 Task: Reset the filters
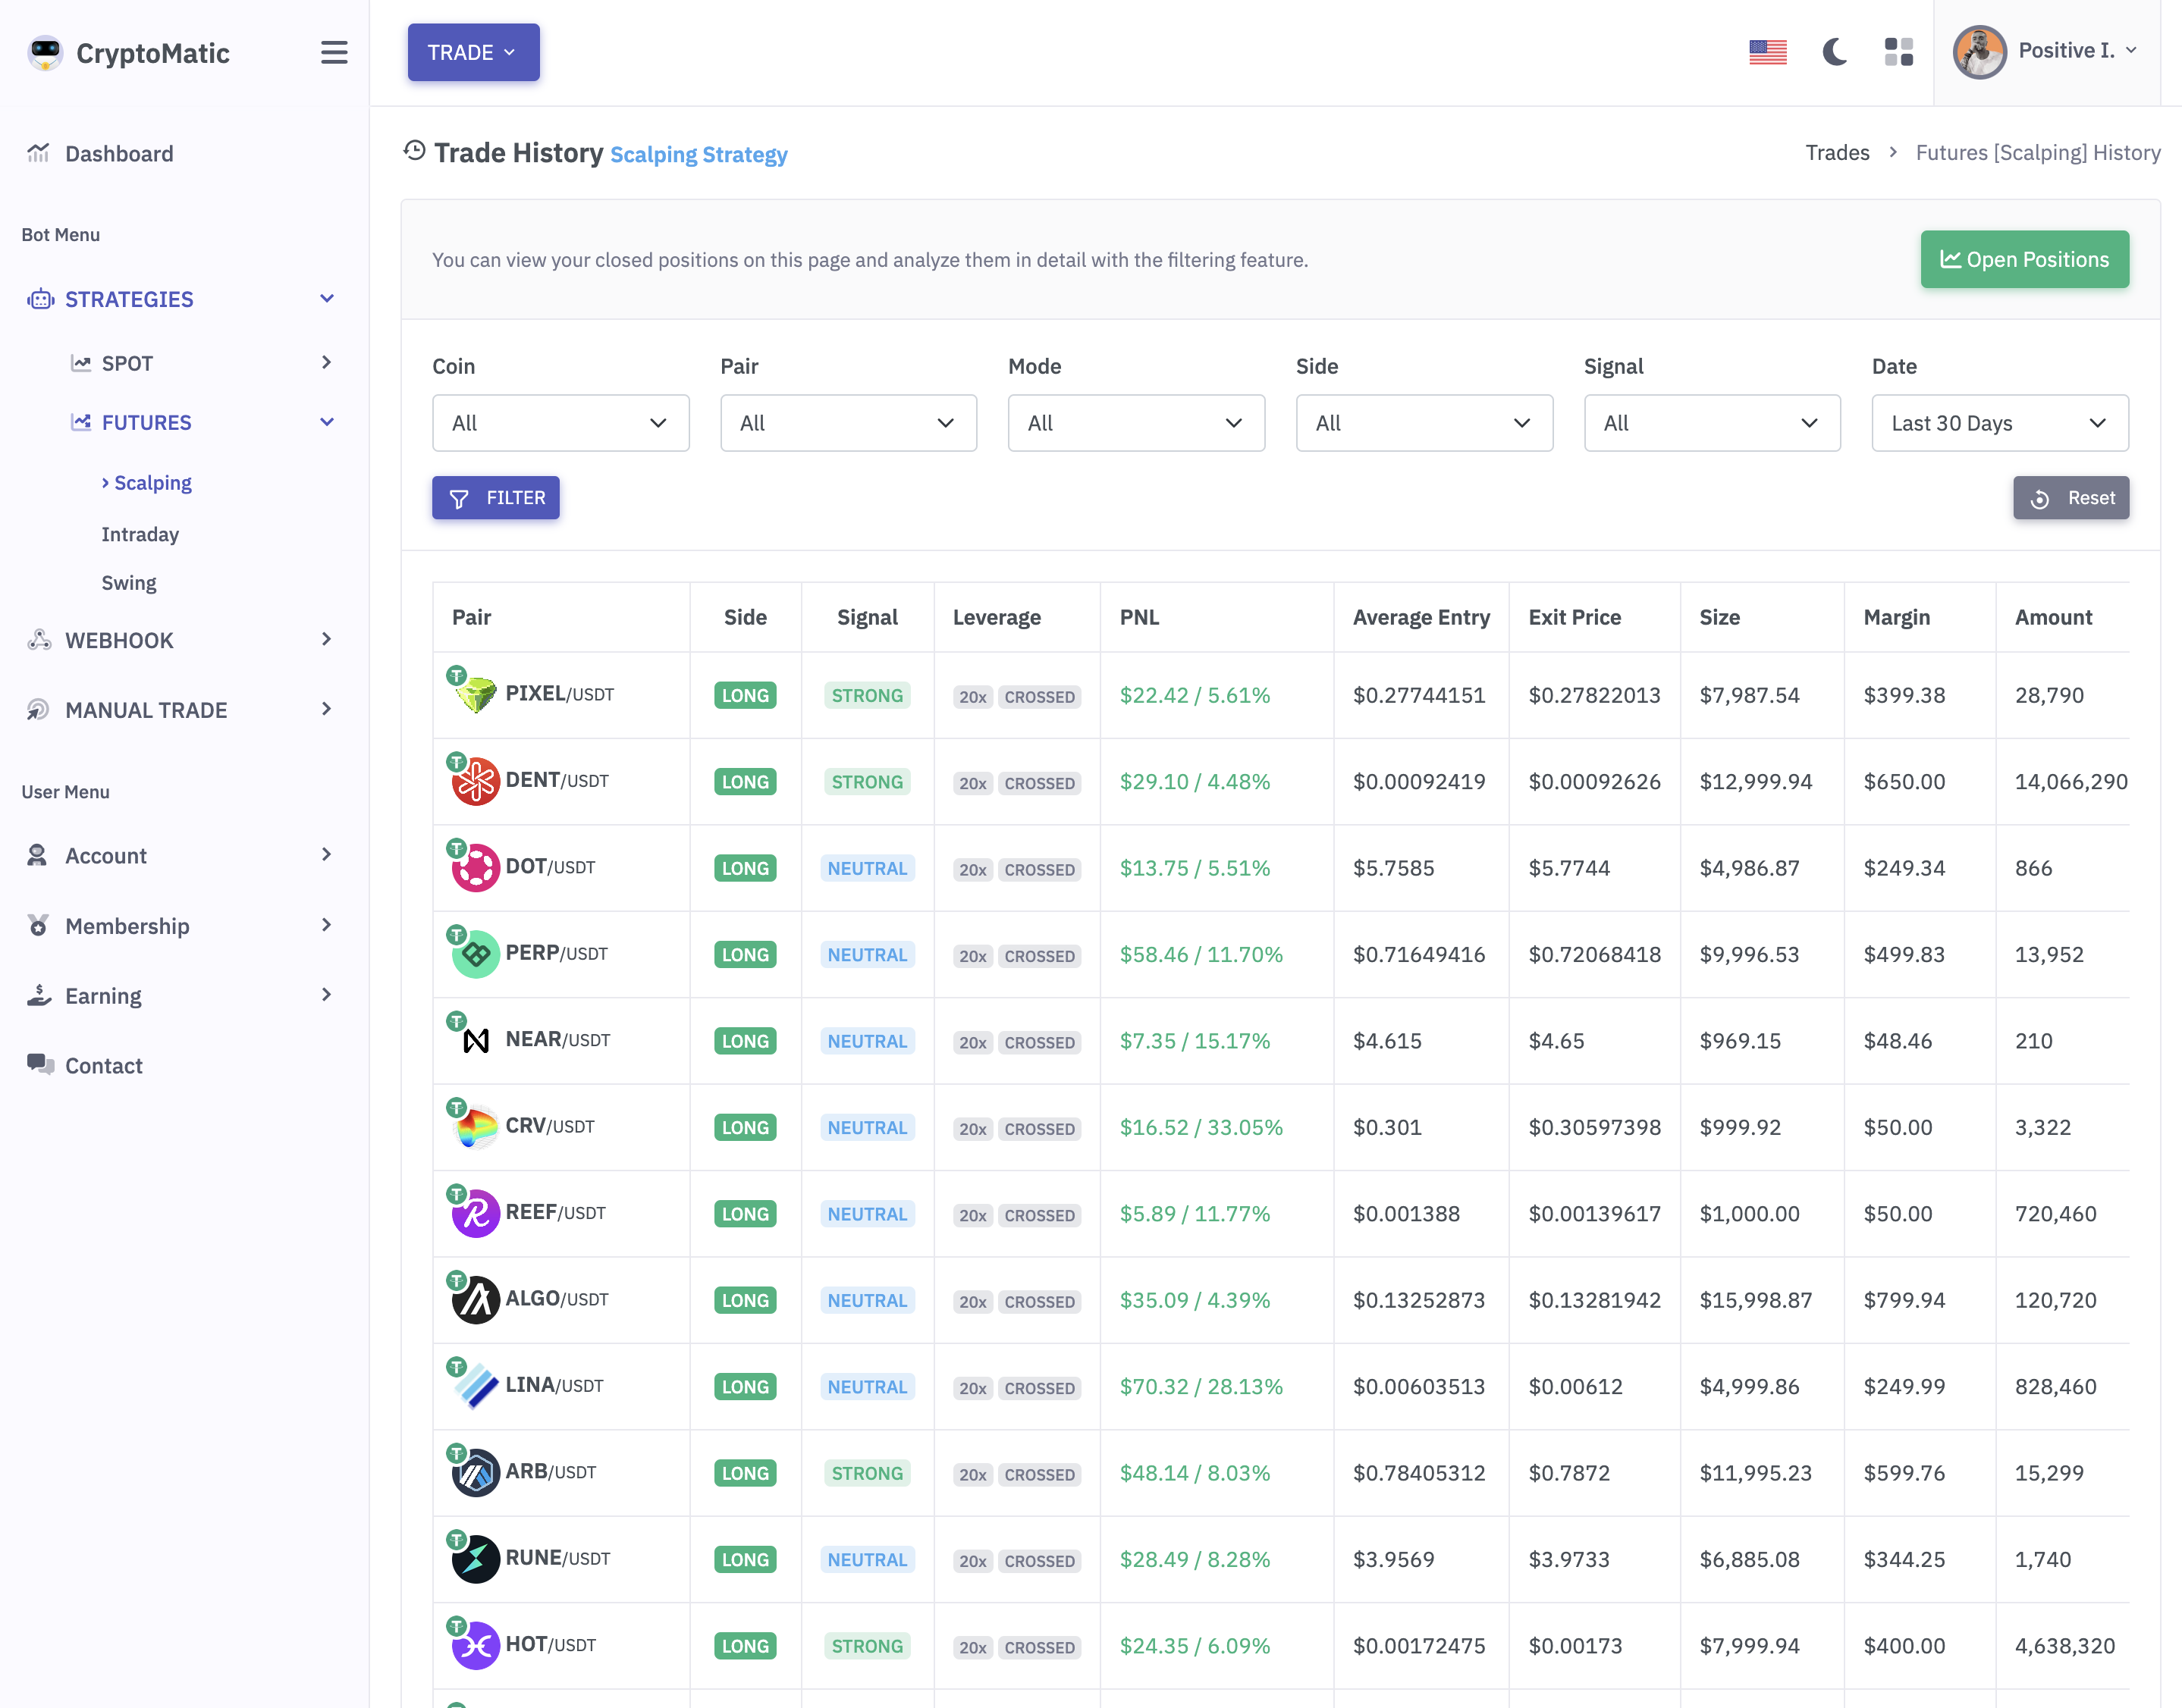tap(2070, 498)
